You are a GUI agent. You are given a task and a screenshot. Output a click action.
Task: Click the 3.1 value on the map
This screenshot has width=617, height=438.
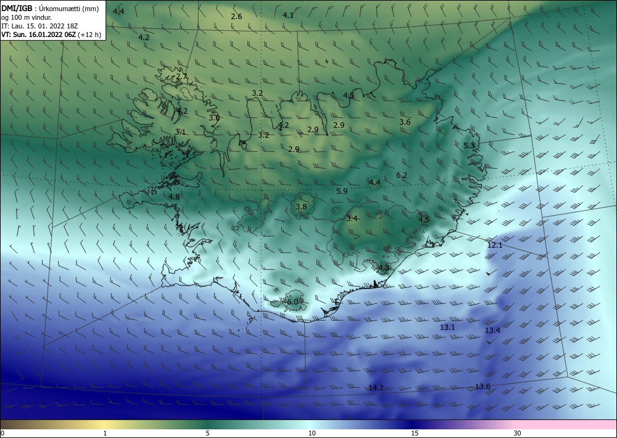coord(180,132)
